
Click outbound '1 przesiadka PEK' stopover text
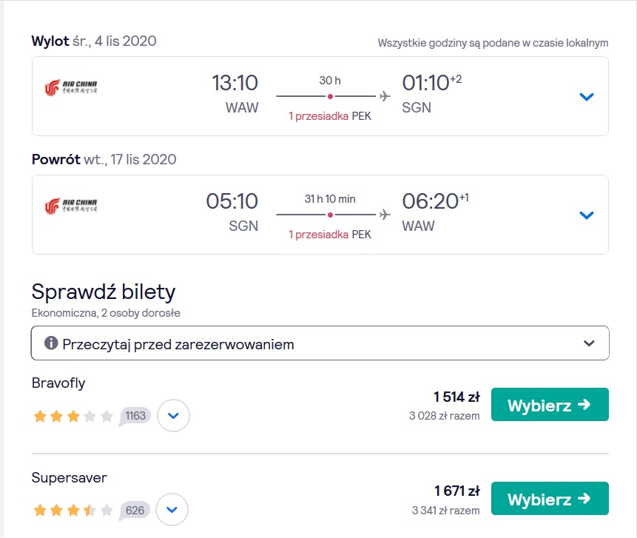[330, 116]
